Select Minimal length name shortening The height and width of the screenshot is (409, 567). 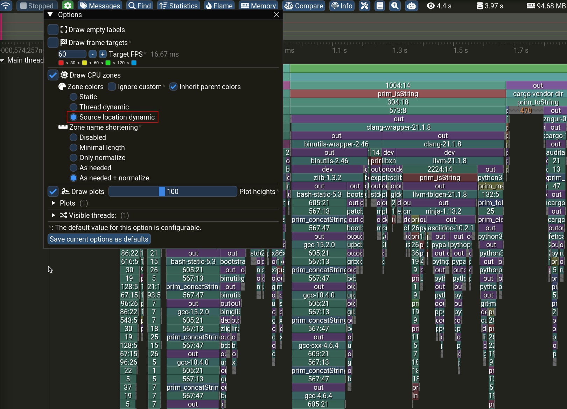(x=73, y=148)
